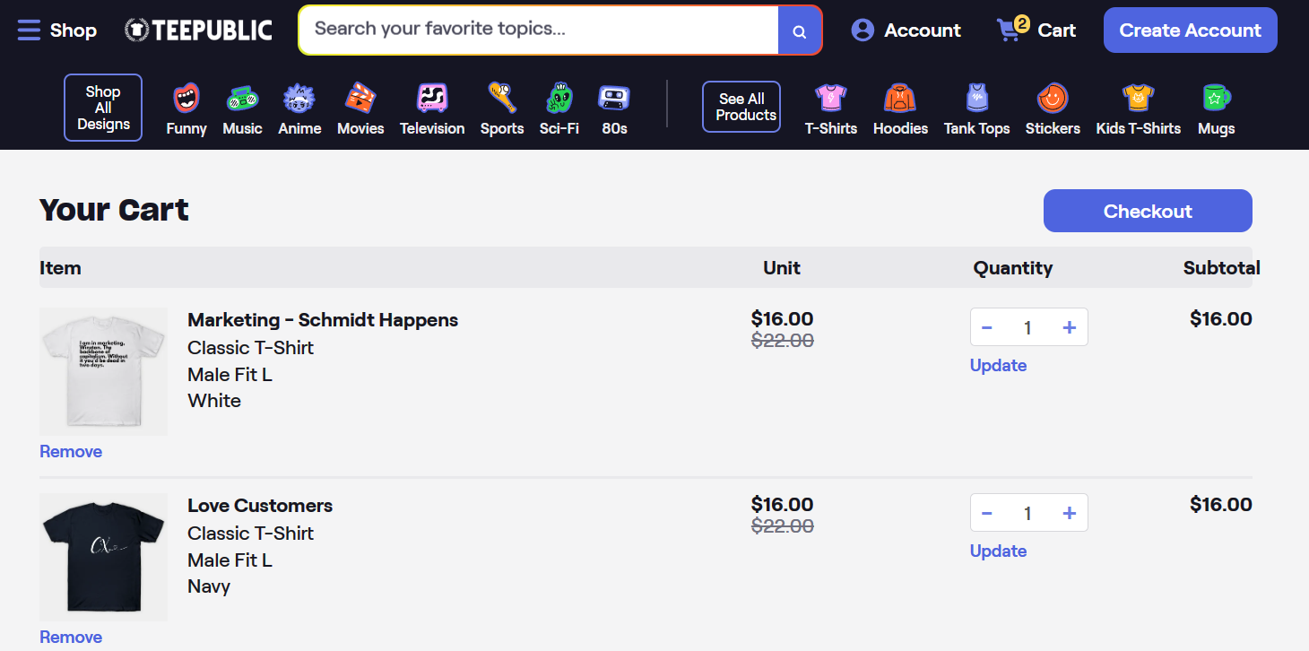Click the "Navy" color text

pos(209,586)
